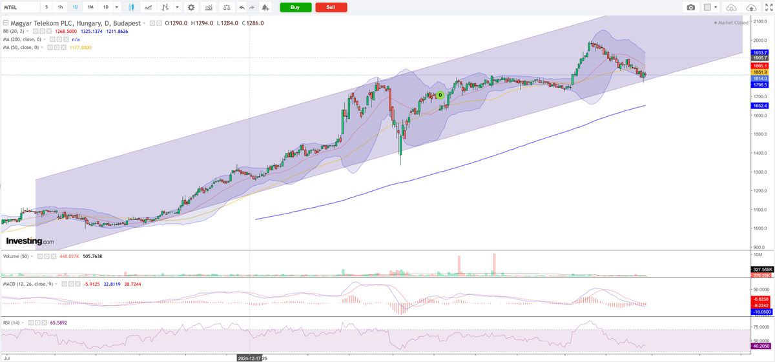This screenshot has width=775, height=362.
Task: Expand the time interval dropdown arrow
Action: click(x=117, y=7)
